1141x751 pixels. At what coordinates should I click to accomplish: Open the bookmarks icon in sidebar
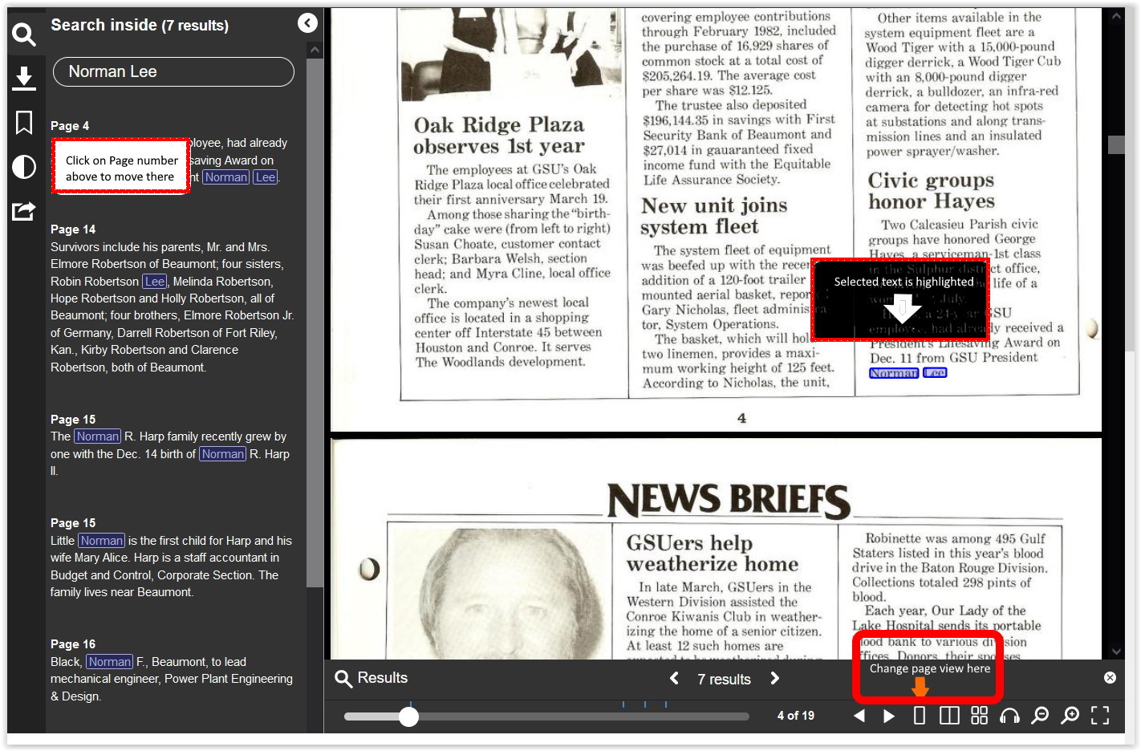[24, 123]
